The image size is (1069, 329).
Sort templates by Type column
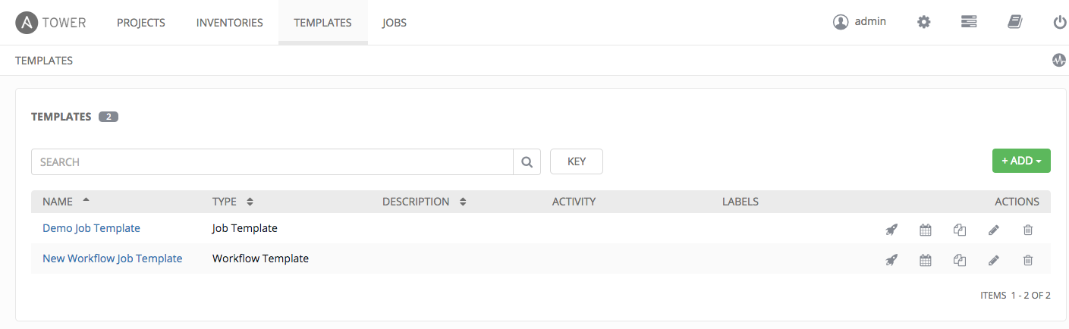pos(232,202)
